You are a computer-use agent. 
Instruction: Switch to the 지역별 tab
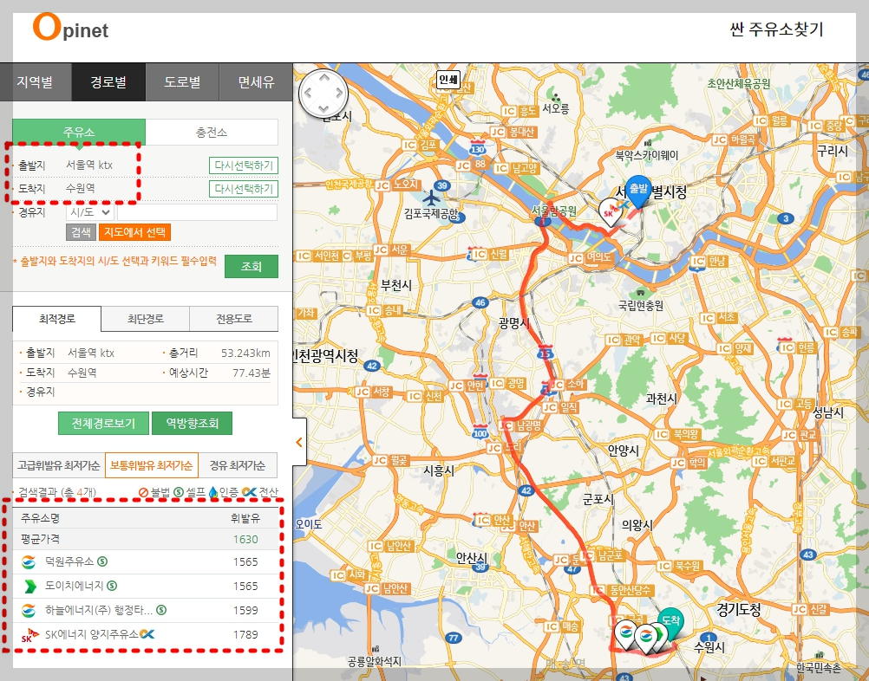[36, 82]
